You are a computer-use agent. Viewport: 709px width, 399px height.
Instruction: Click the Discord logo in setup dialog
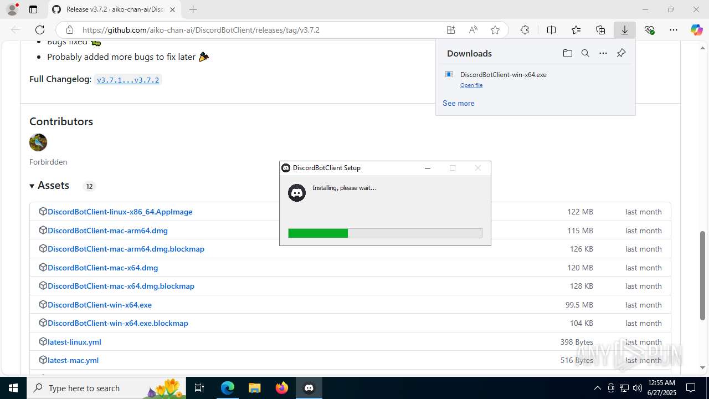pyautogui.click(x=297, y=192)
